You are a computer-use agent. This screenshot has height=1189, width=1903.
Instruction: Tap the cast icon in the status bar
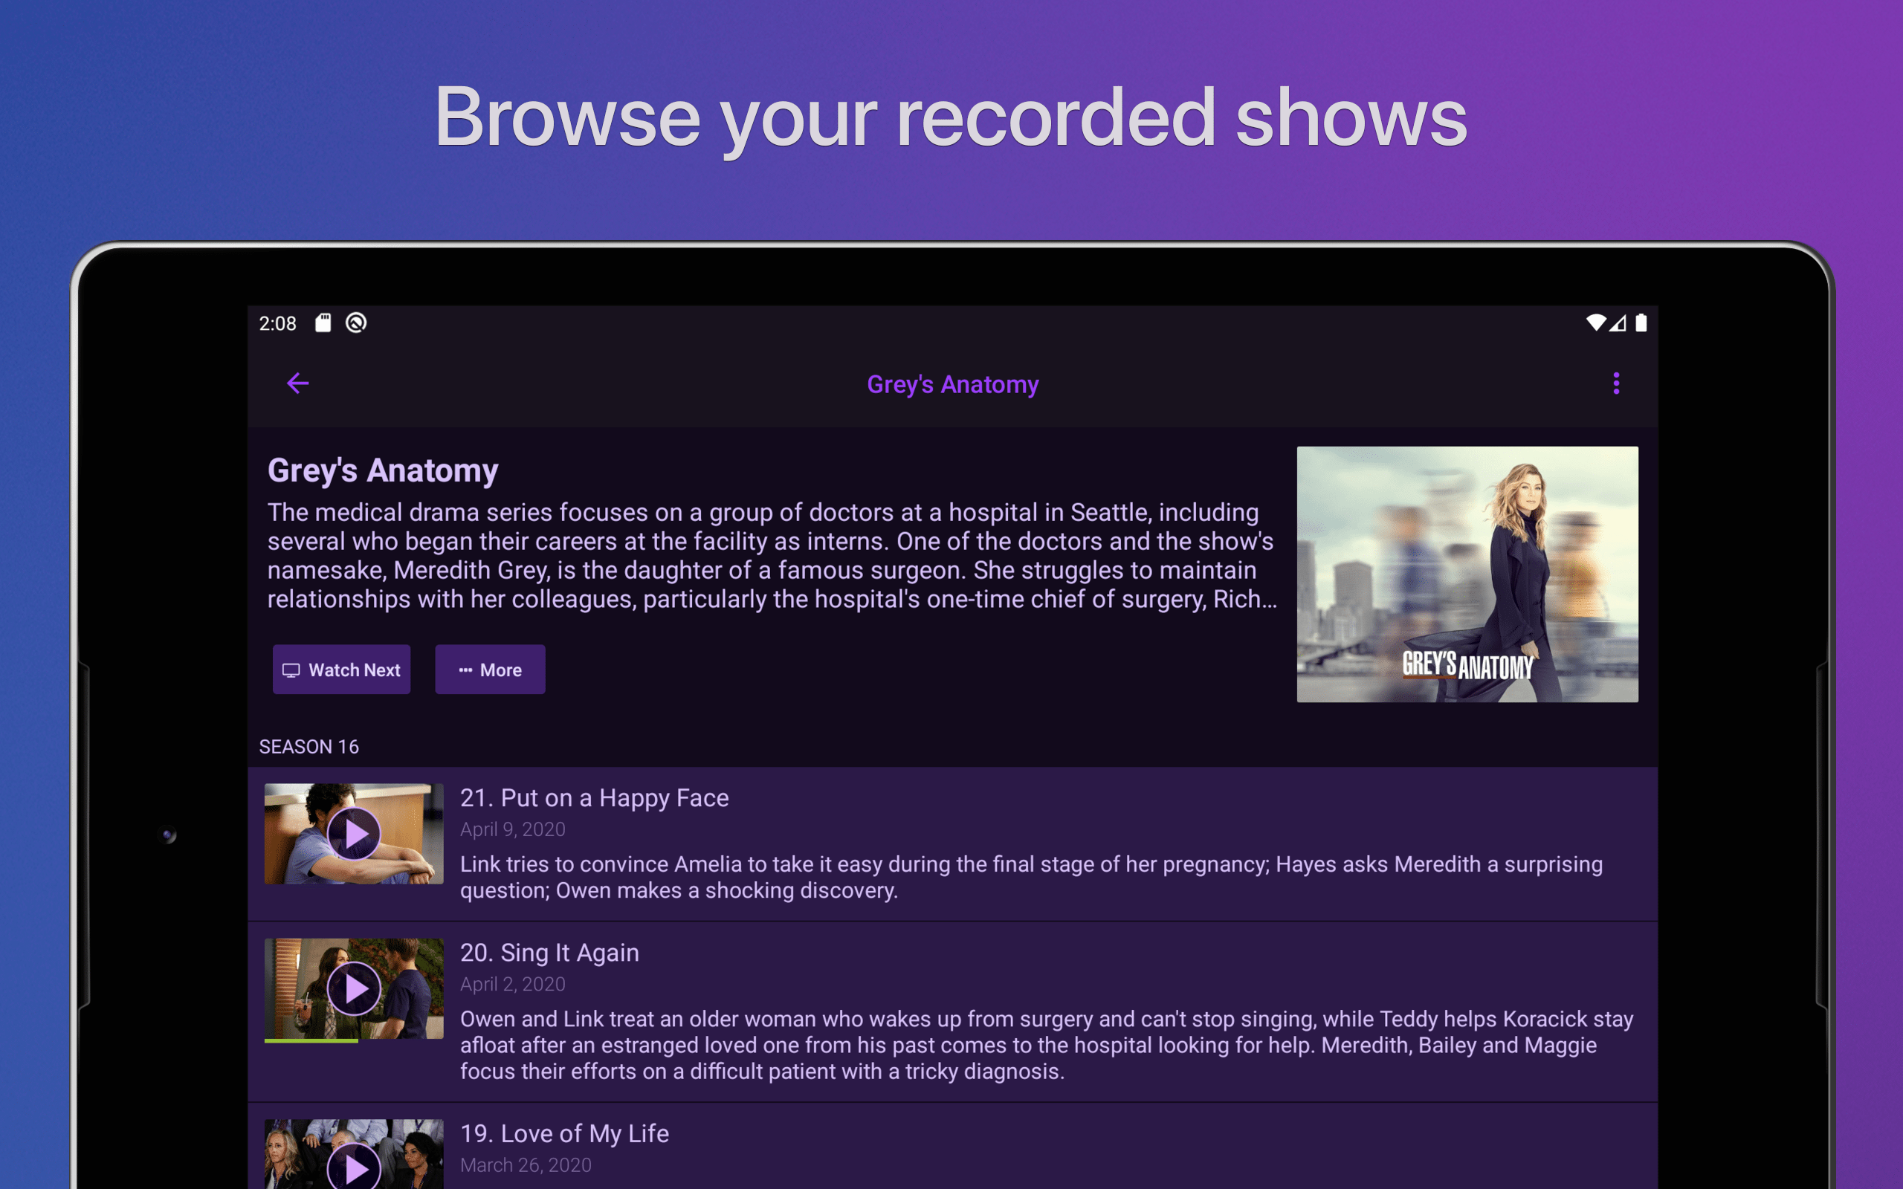355,323
